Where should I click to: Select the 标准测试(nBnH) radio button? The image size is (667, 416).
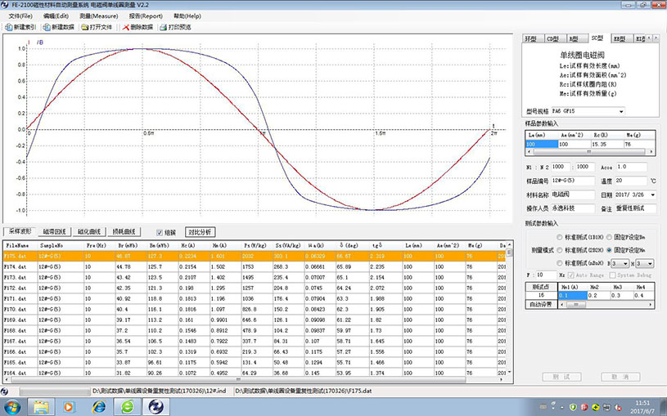tap(559, 263)
